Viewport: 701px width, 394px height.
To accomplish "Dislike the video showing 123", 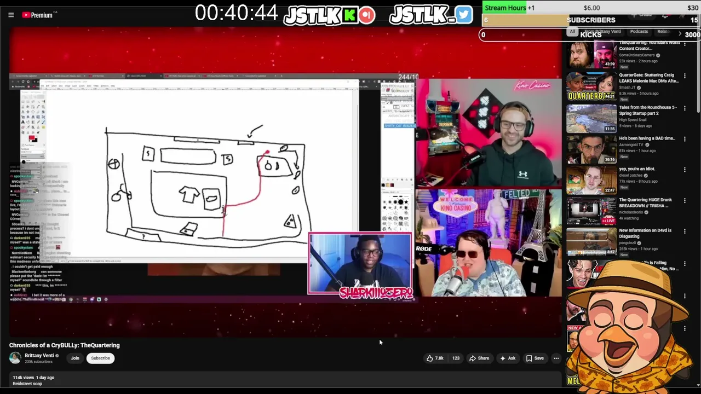I will pyautogui.click(x=455, y=358).
